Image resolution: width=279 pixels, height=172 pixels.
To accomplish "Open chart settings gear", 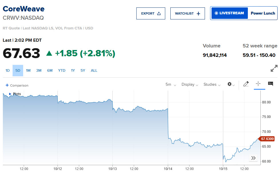I will pyautogui.click(x=230, y=84).
